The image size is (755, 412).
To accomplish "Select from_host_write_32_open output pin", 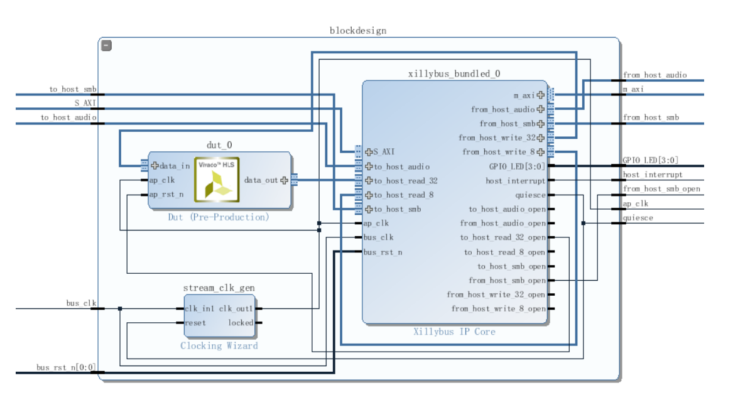I will pyautogui.click(x=496, y=295).
